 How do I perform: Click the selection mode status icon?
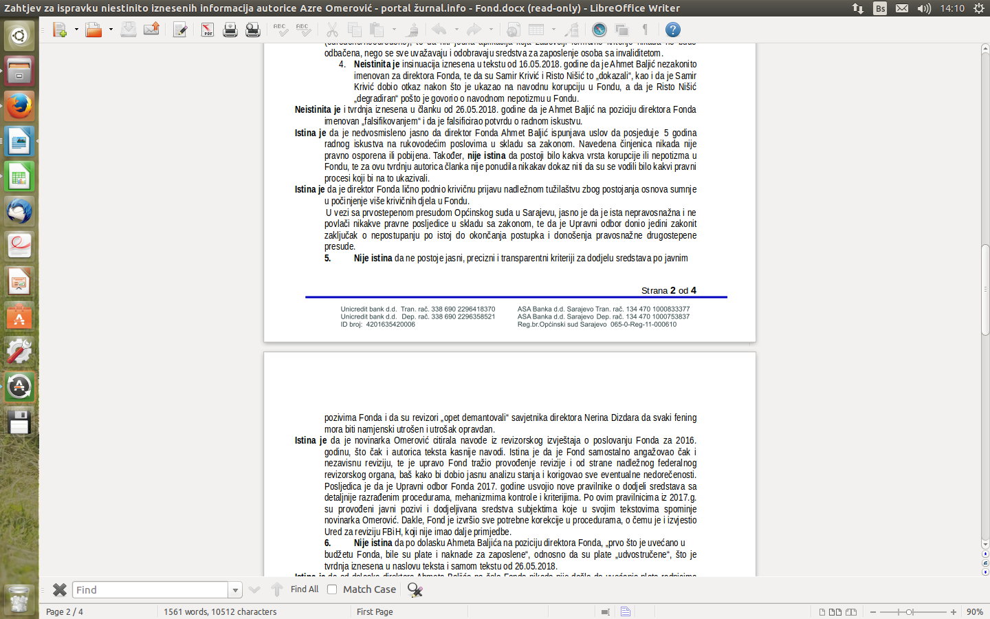(605, 611)
